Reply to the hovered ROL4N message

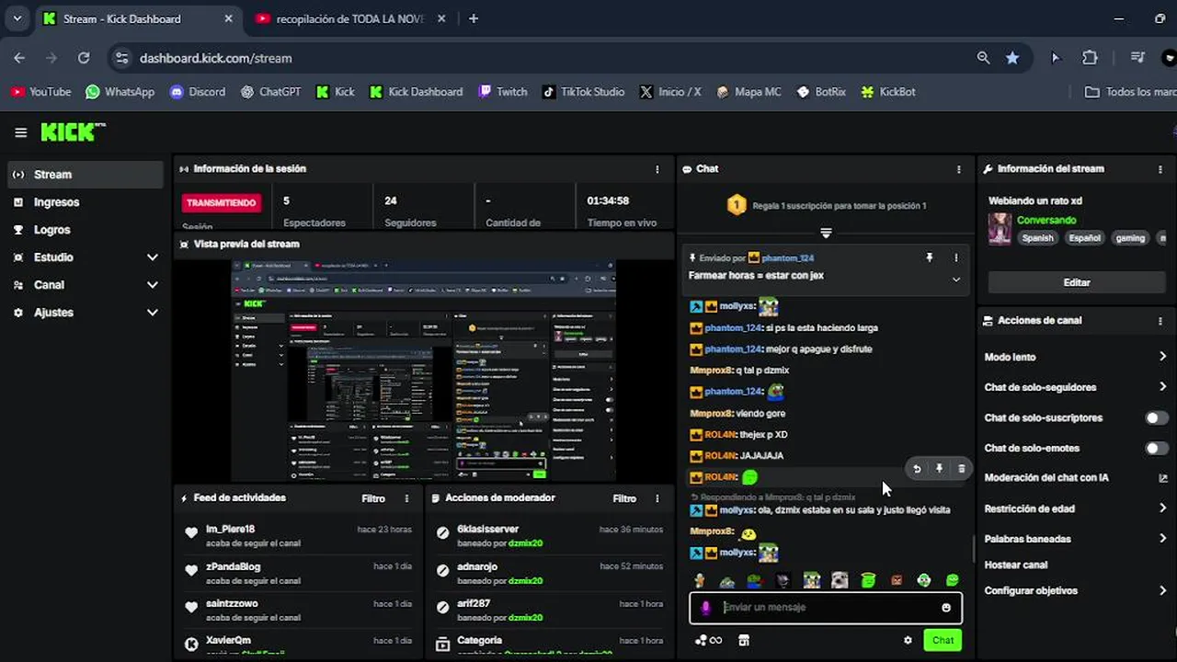tap(917, 469)
